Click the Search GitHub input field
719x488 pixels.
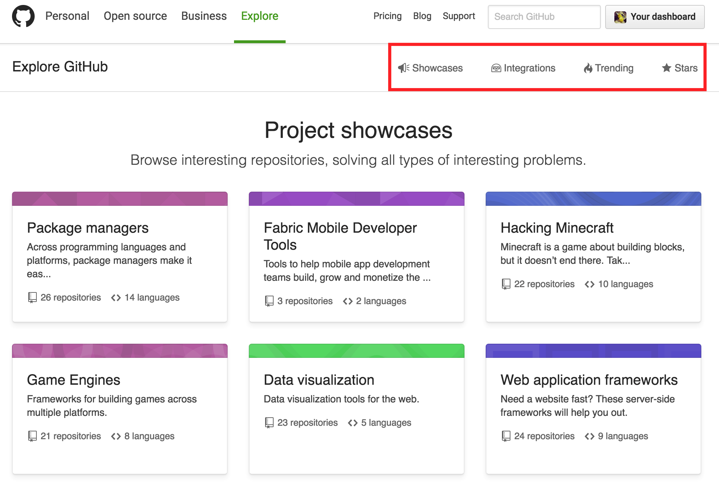544,17
